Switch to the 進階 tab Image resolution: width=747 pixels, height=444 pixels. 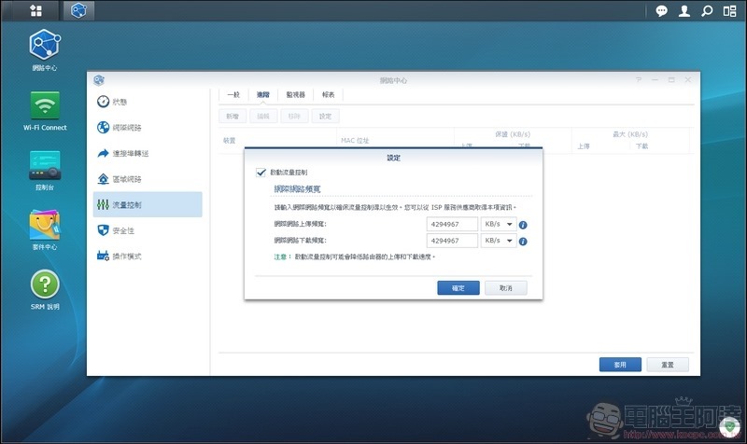pyautogui.click(x=263, y=95)
